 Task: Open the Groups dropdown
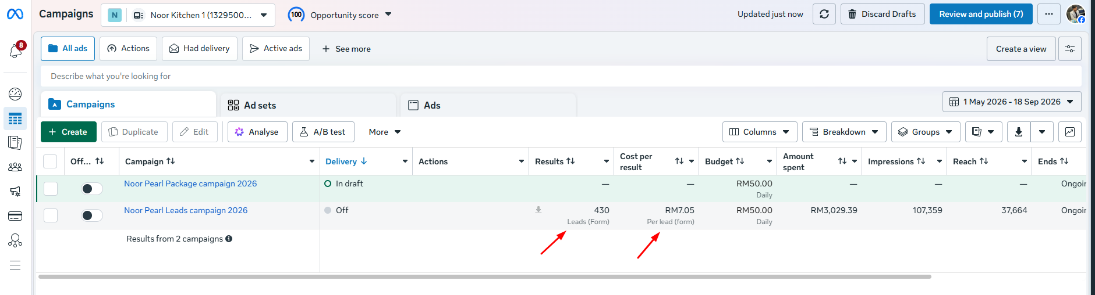926,132
